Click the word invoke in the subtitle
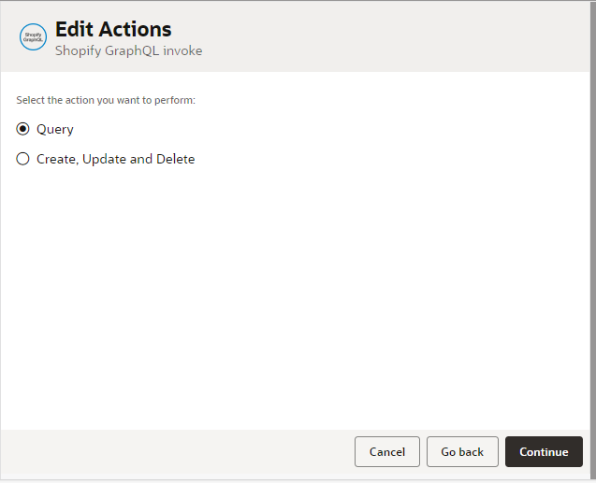 pos(183,50)
